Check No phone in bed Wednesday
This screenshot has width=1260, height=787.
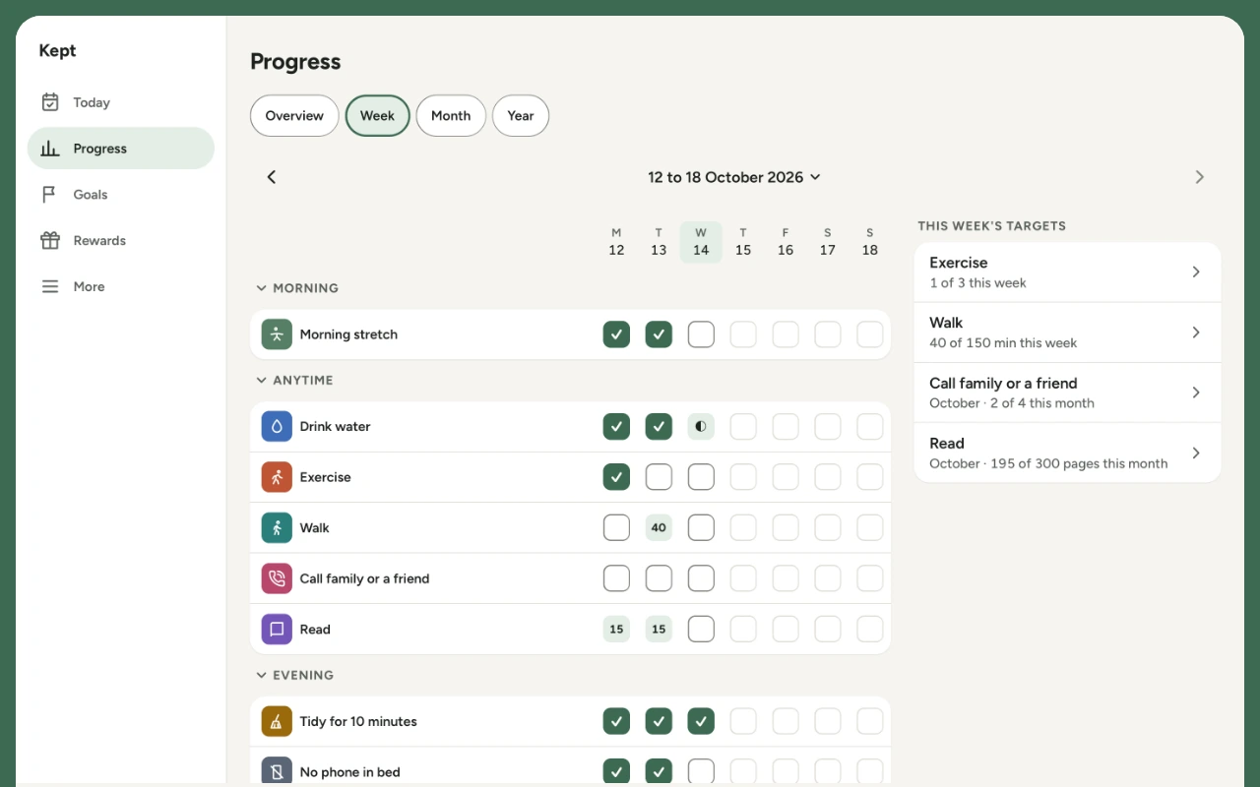[x=701, y=771]
